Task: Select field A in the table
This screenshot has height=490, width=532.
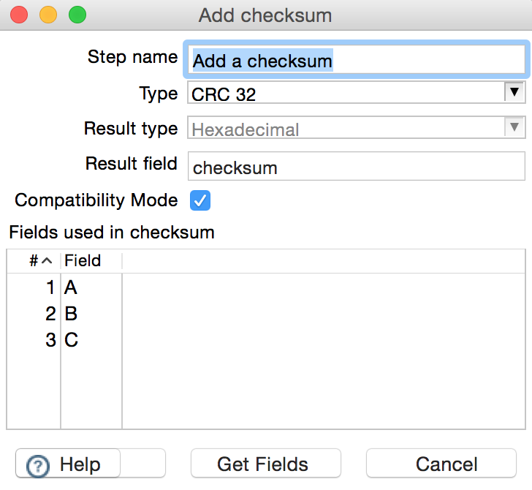Action: tap(72, 288)
